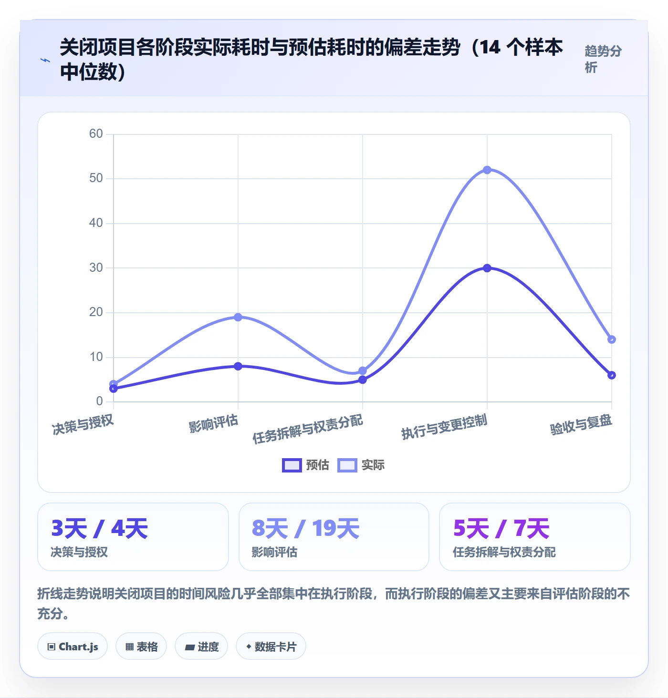Click the 预估 legend color box
Screen dimensions: 668x698
292,465
